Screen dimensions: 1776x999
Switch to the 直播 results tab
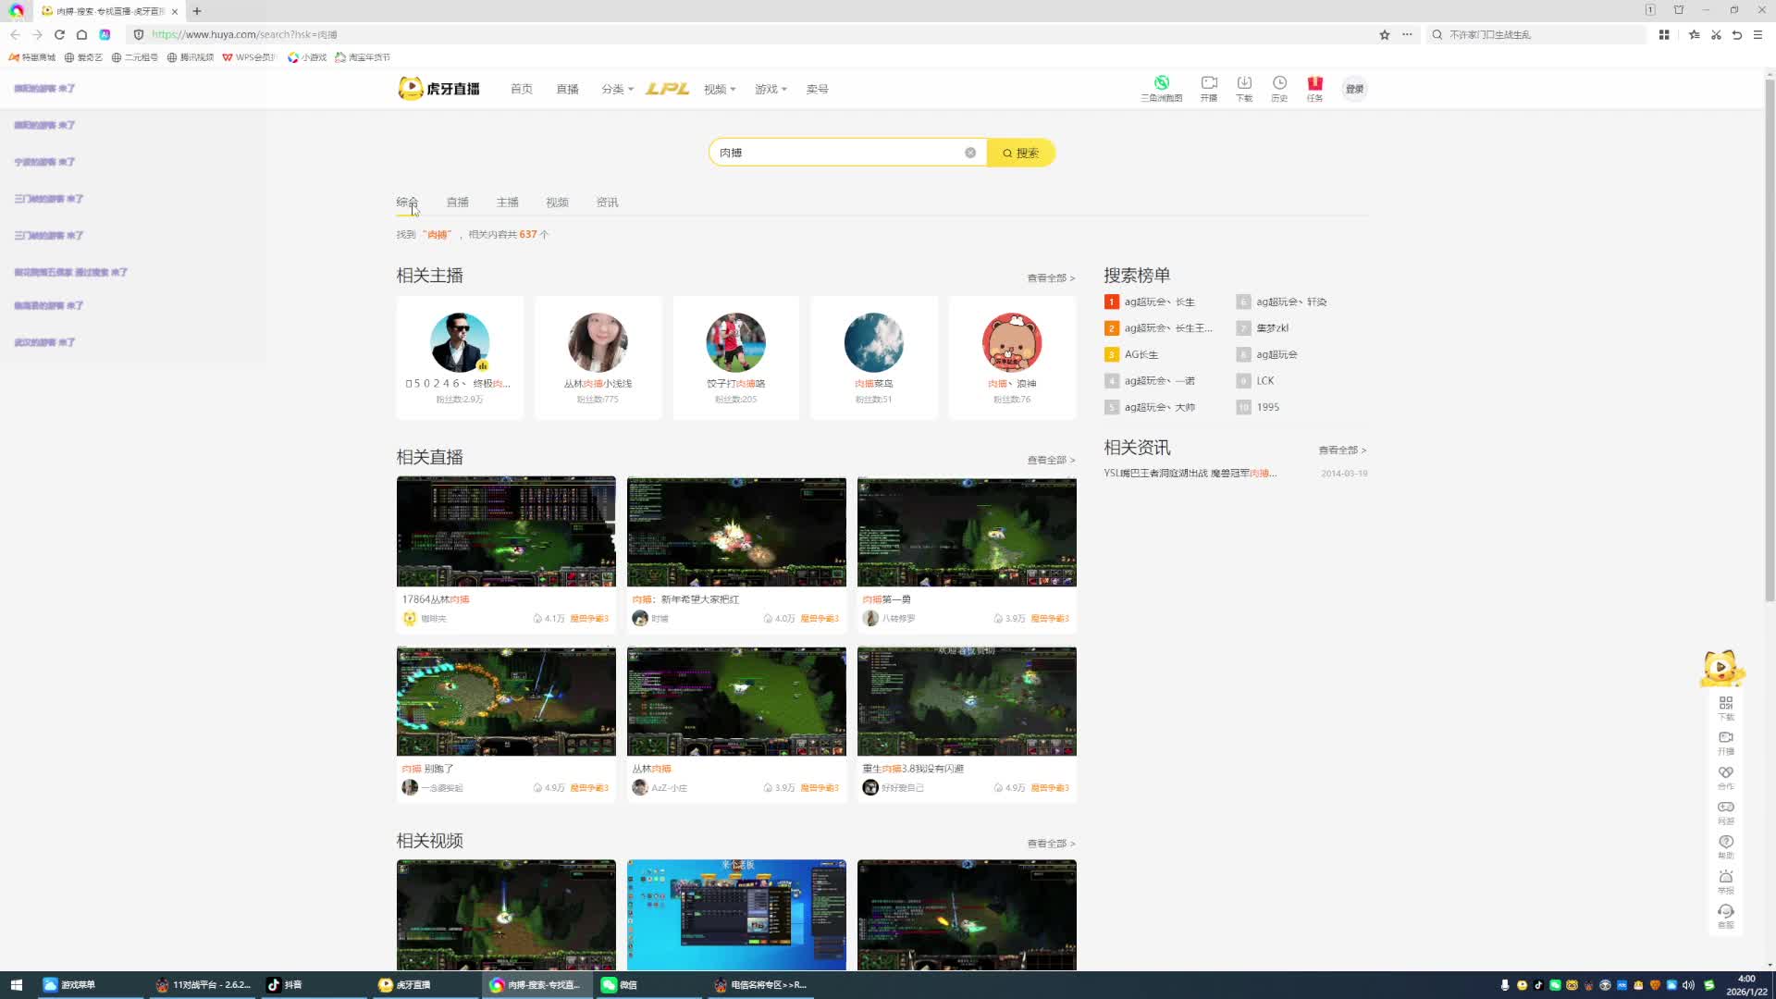pos(457,203)
